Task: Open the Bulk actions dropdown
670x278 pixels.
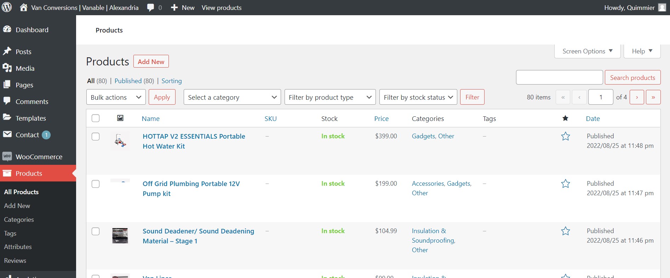Action: point(116,97)
